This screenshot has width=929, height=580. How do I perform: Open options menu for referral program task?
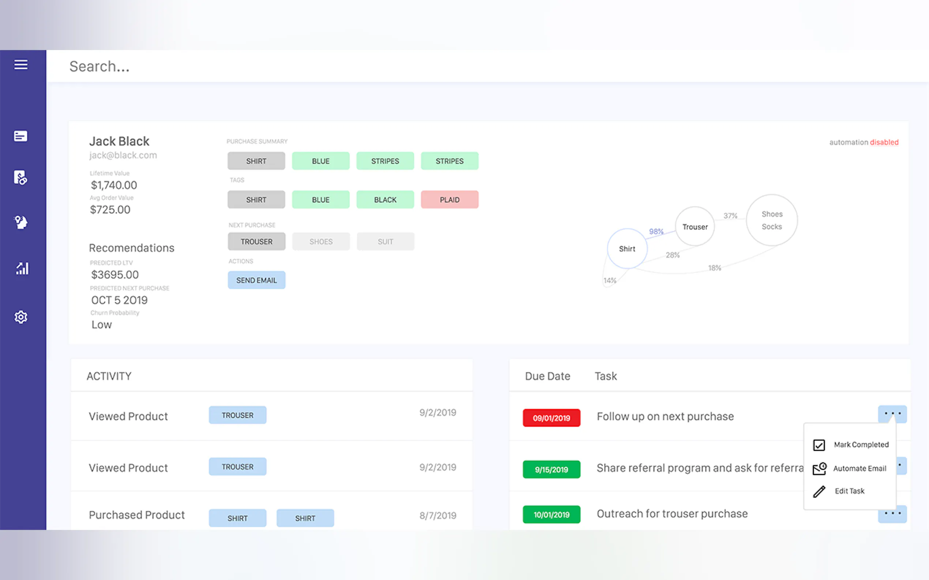pos(901,466)
